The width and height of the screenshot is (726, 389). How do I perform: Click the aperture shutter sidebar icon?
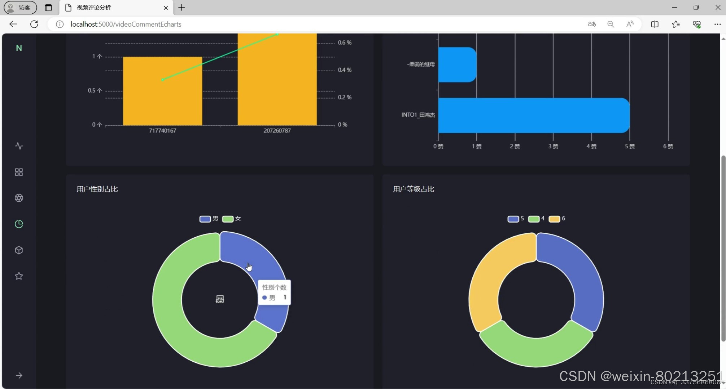(x=19, y=198)
